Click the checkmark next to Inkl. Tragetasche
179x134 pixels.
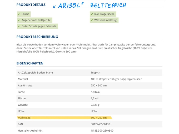(x=92, y=14)
